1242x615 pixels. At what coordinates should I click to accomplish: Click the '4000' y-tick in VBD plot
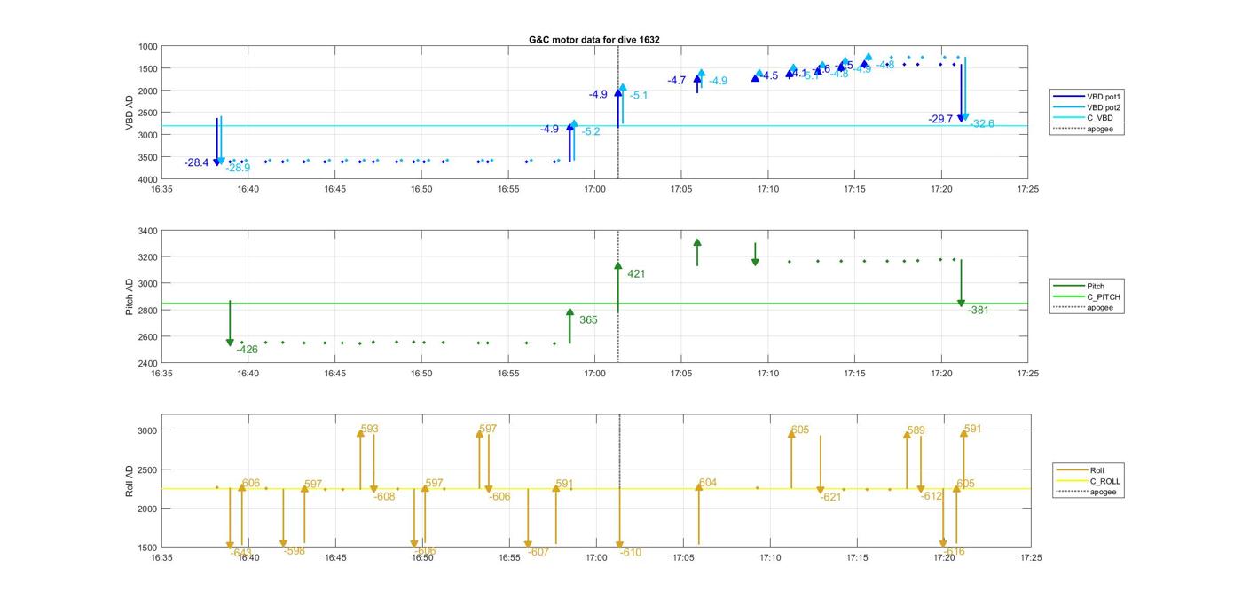(x=147, y=179)
